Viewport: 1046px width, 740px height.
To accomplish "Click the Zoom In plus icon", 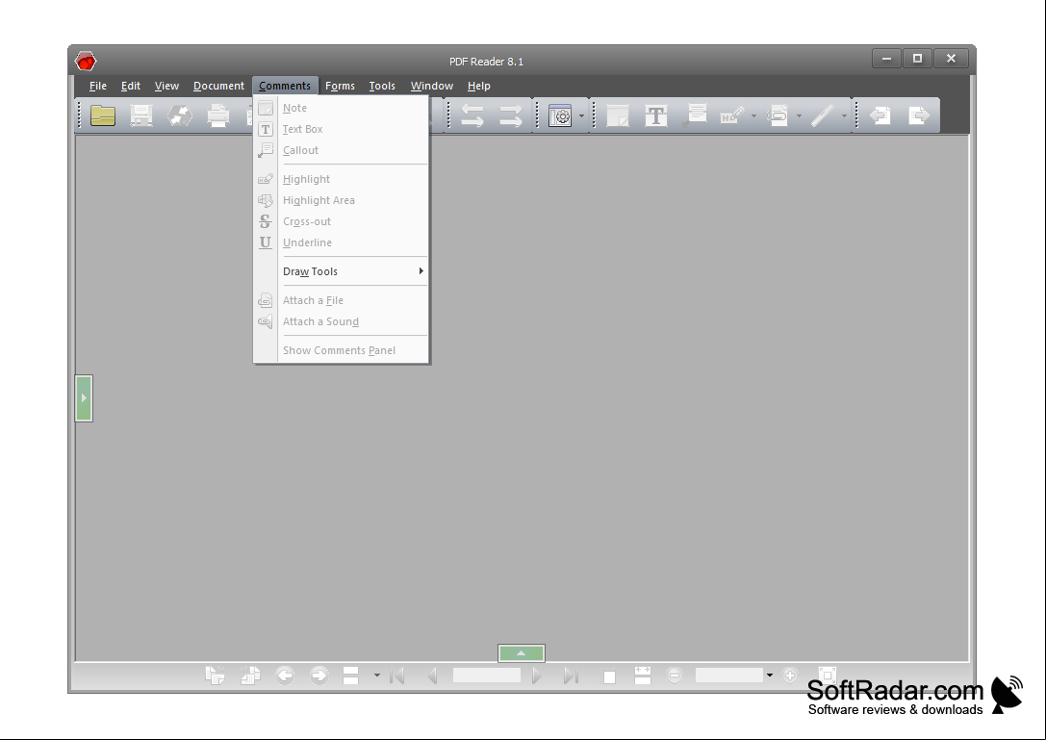I will point(790,676).
